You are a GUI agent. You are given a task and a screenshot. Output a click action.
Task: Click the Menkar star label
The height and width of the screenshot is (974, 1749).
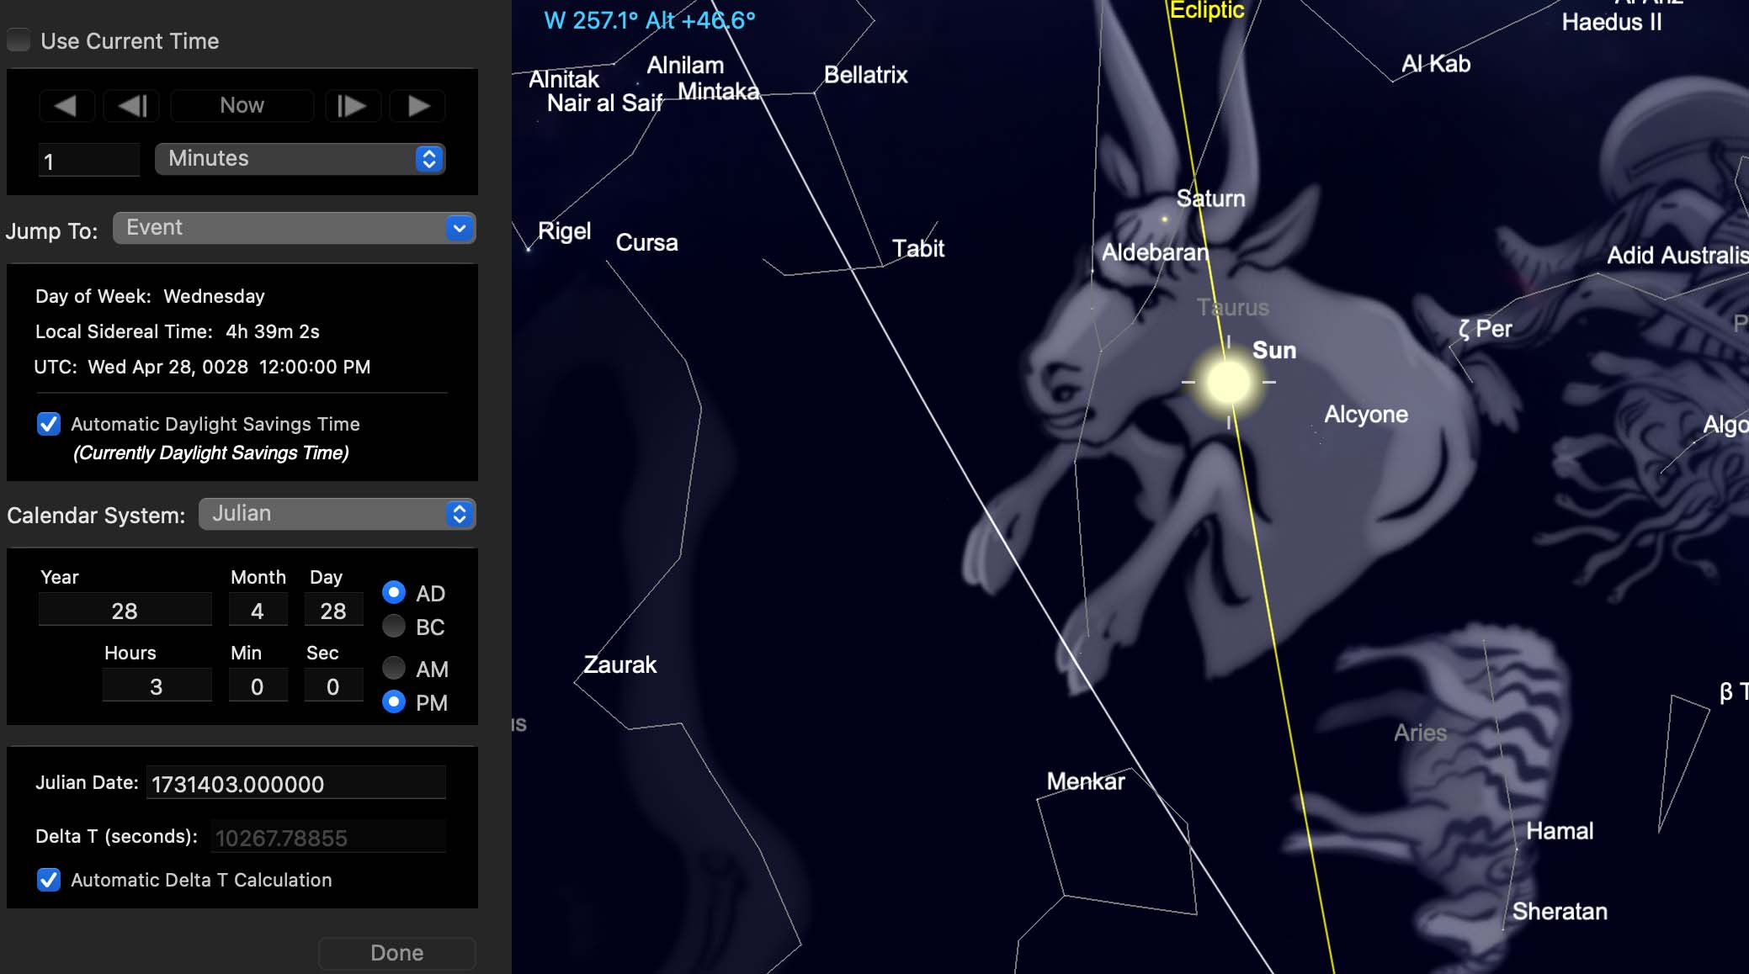[1086, 781]
